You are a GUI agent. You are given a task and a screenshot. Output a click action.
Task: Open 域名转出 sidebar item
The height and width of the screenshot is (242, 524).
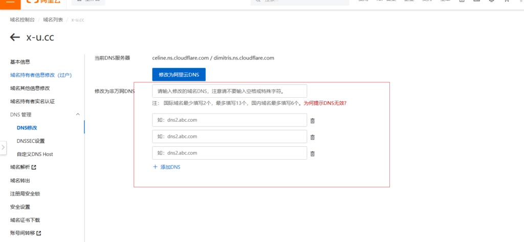20,181
